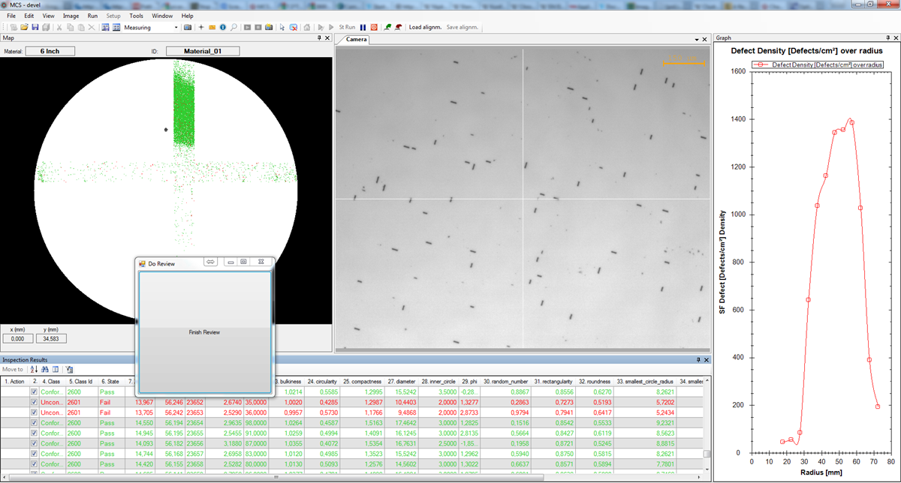Viewport: 901px width, 483px height.
Task: Click the open folder icon in toolbar
Action: click(24, 27)
